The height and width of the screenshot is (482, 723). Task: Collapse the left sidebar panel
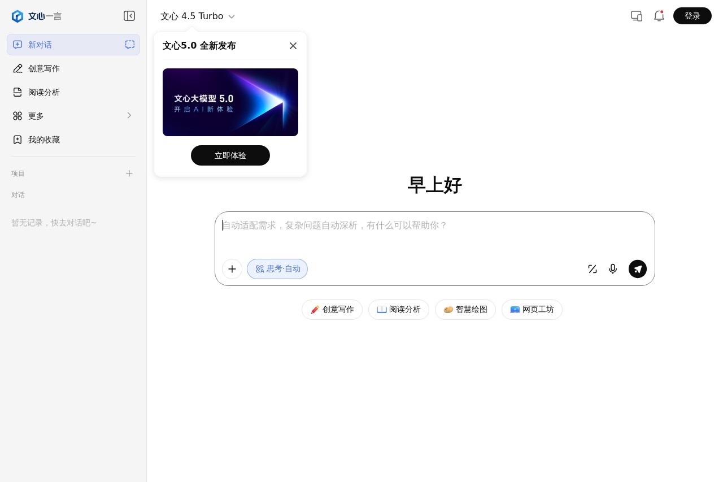(x=129, y=16)
